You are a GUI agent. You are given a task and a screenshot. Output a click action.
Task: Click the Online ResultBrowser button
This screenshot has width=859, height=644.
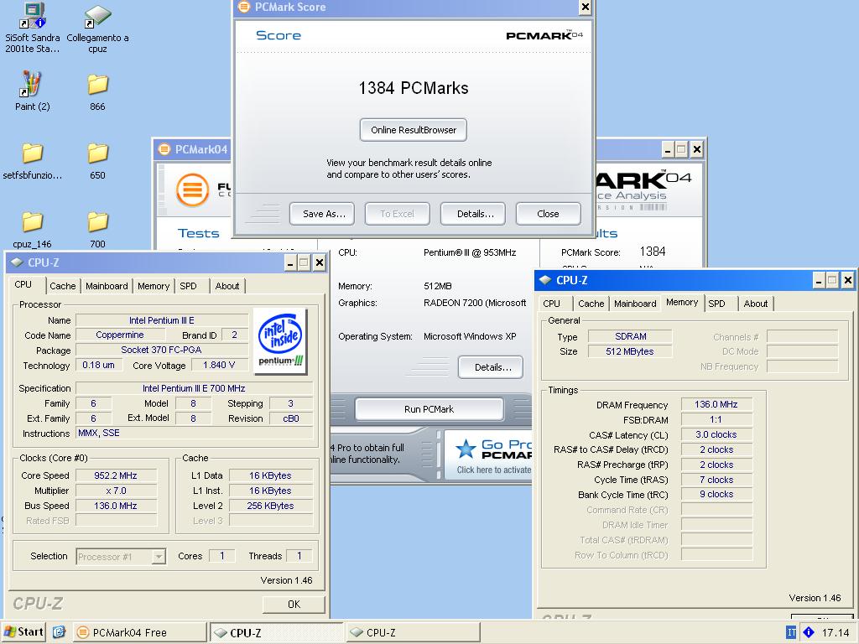pos(413,130)
